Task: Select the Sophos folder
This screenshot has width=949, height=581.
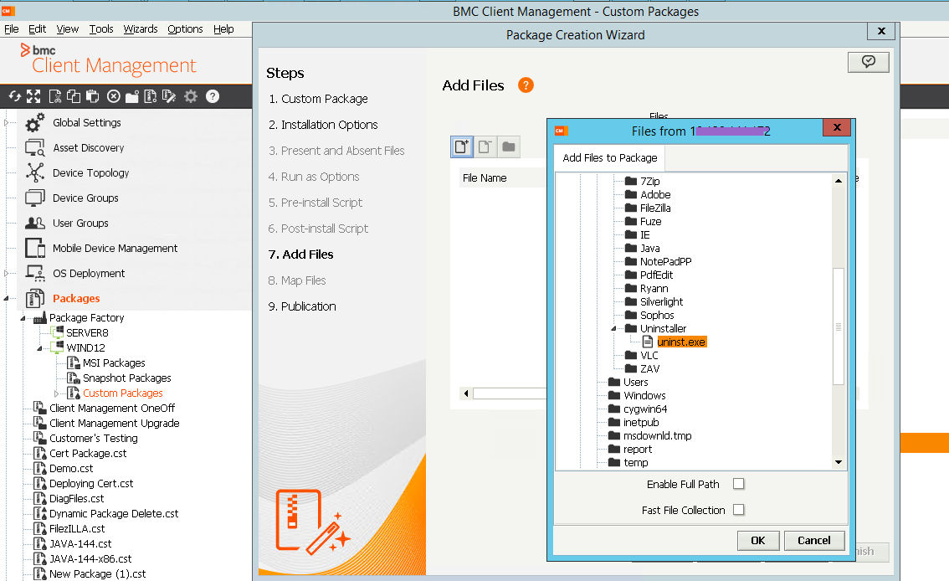Action: [657, 316]
